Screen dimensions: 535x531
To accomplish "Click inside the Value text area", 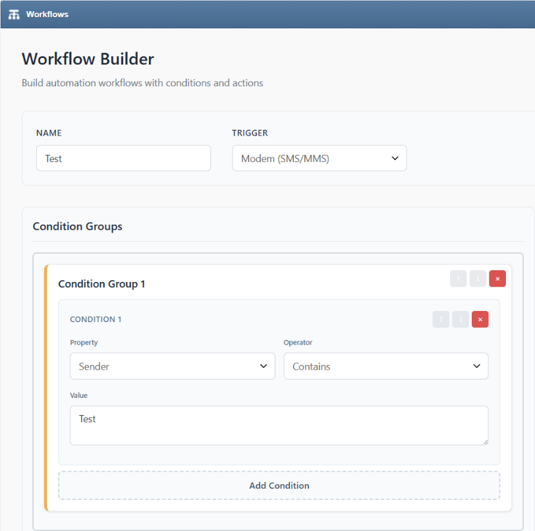I will click(279, 426).
